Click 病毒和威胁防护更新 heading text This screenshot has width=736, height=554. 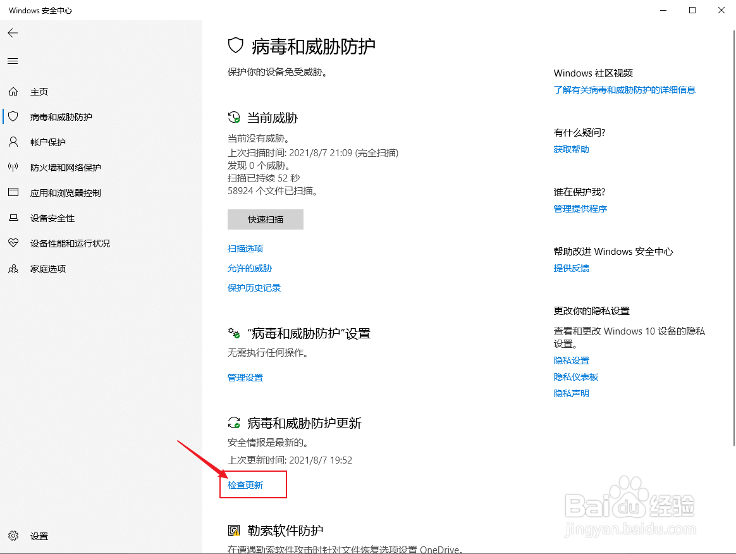(x=304, y=423)
